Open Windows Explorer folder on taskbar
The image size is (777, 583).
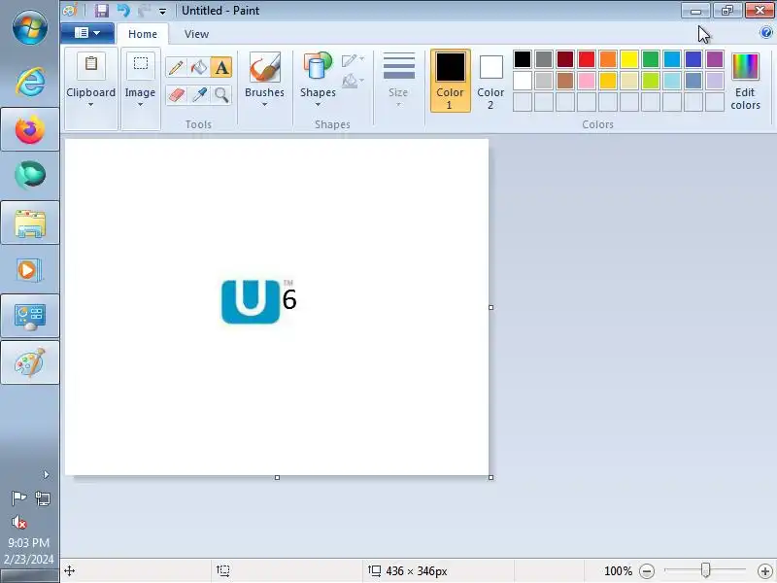pos(30,223)
